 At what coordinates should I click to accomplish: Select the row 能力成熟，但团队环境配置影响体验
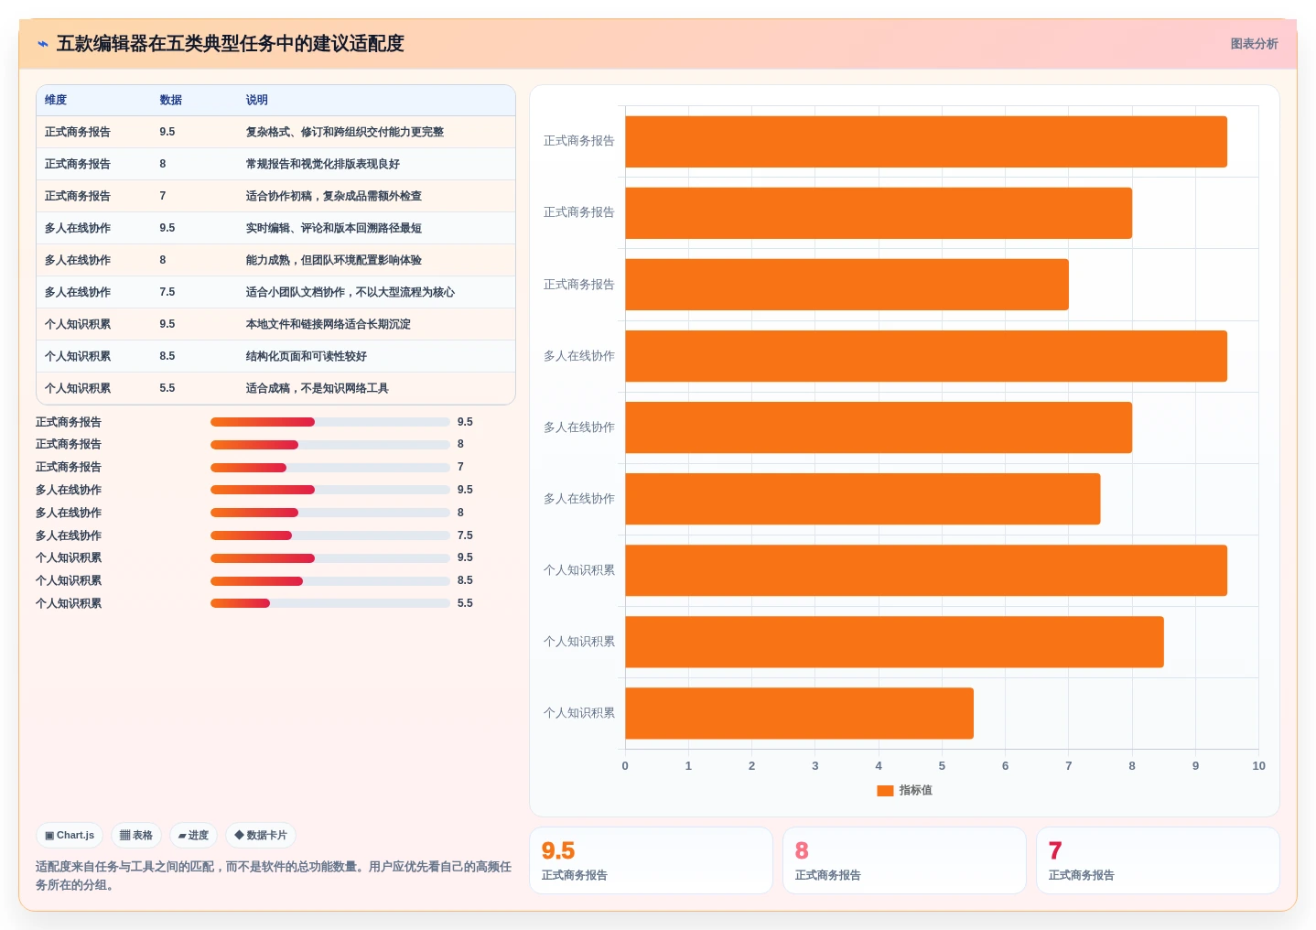(x=275, y=260)
